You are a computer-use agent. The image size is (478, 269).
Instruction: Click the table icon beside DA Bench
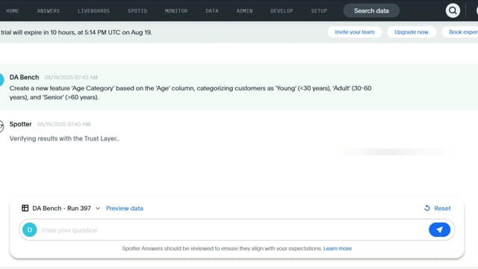25,208
